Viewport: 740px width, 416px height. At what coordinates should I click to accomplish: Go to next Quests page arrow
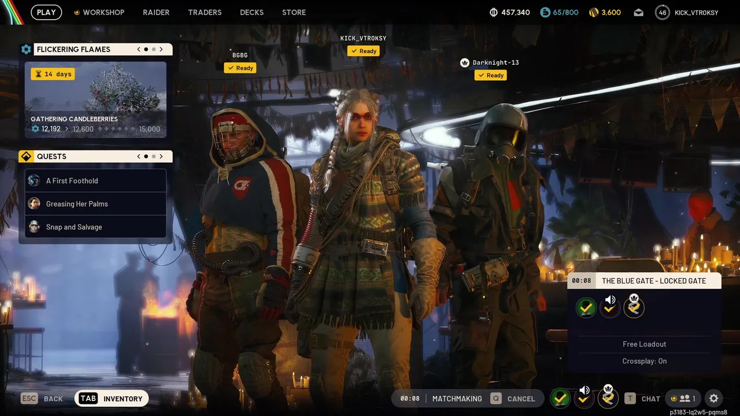click(161, 157)
